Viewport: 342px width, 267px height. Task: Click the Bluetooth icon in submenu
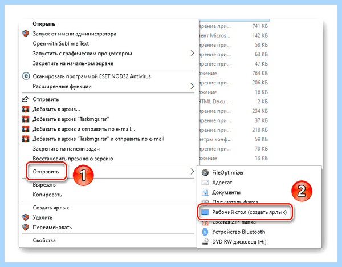coord(205,232)
